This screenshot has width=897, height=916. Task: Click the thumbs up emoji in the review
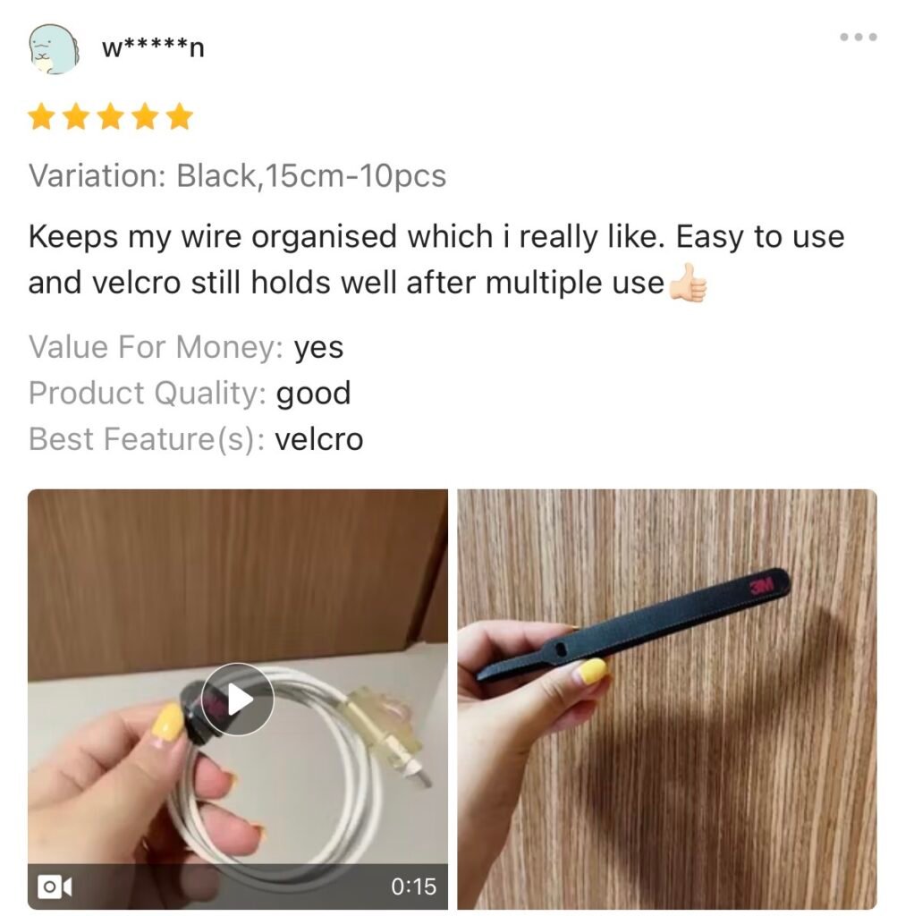688,283
